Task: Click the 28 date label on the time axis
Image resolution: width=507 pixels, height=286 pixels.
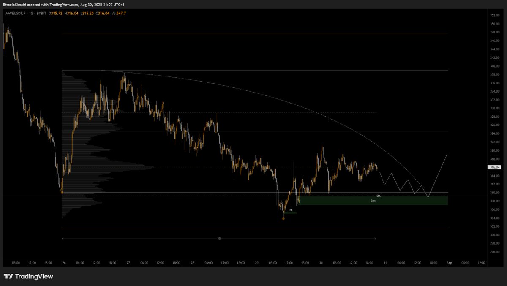Action: [x=192, y=263]
